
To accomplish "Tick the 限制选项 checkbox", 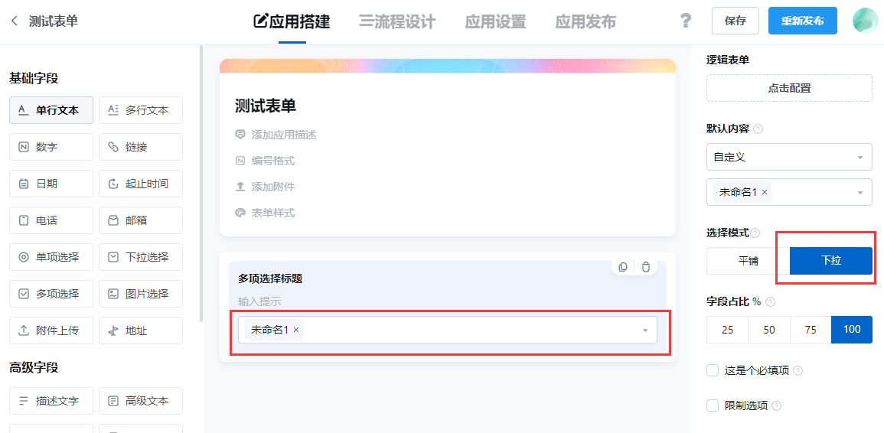I will click(x=713, y=405).
